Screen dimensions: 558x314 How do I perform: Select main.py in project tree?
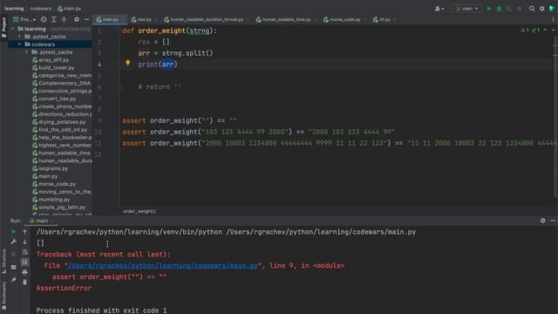(48, 176)
